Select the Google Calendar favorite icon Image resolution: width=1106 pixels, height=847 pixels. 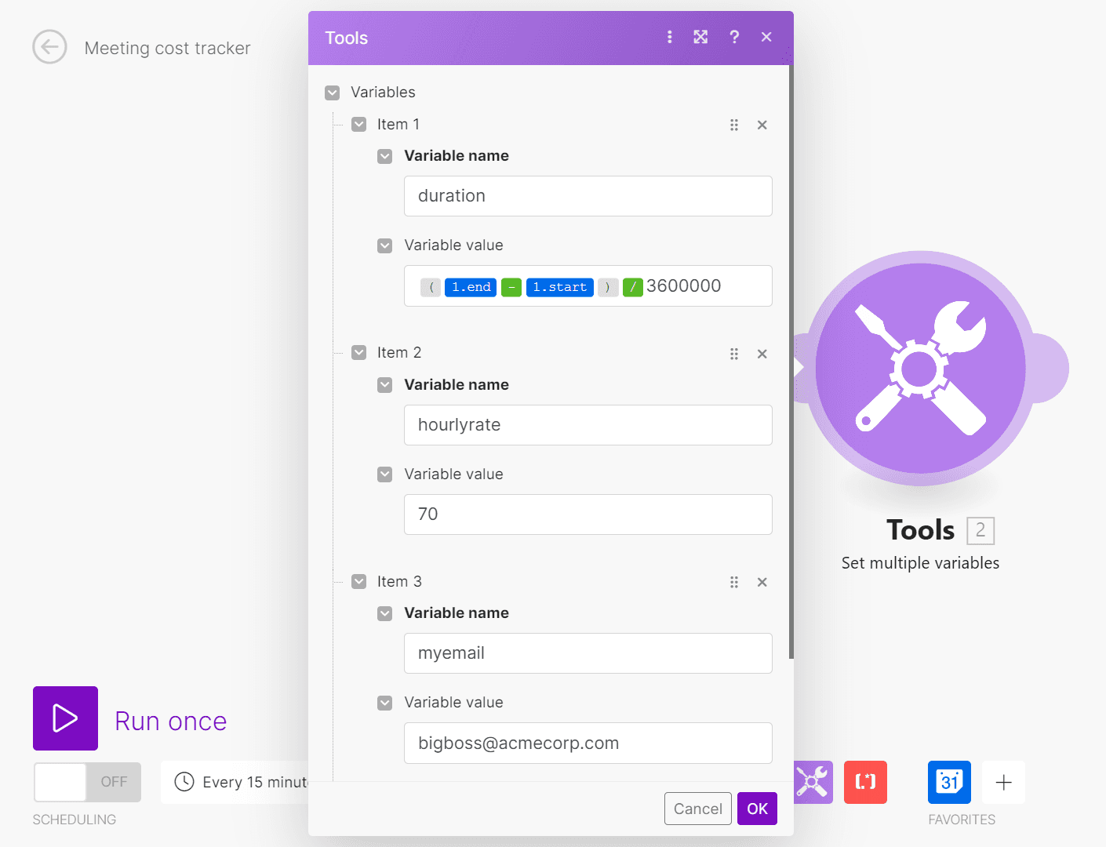coord(949,782)
